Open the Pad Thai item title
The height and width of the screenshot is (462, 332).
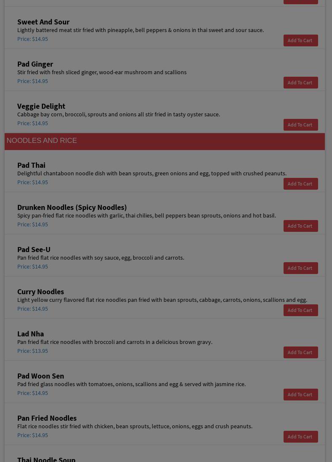31,165
